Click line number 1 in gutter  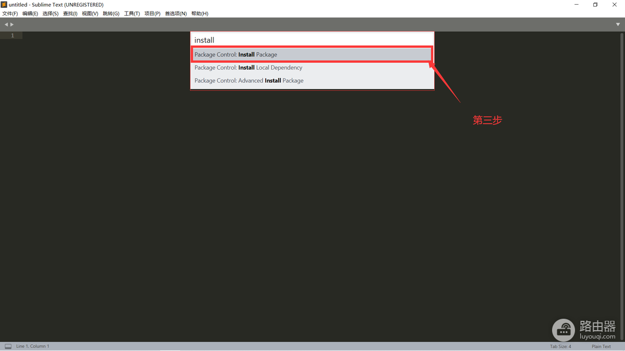tap(12, 35)
